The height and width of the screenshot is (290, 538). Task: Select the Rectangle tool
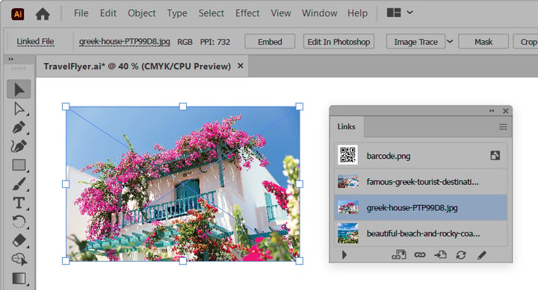coord(19,165)
